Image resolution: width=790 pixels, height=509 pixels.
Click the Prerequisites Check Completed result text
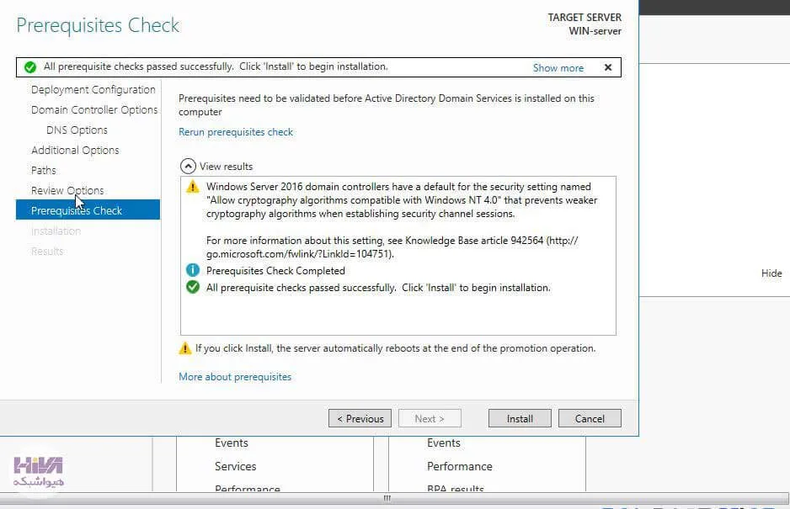(275, 271)
